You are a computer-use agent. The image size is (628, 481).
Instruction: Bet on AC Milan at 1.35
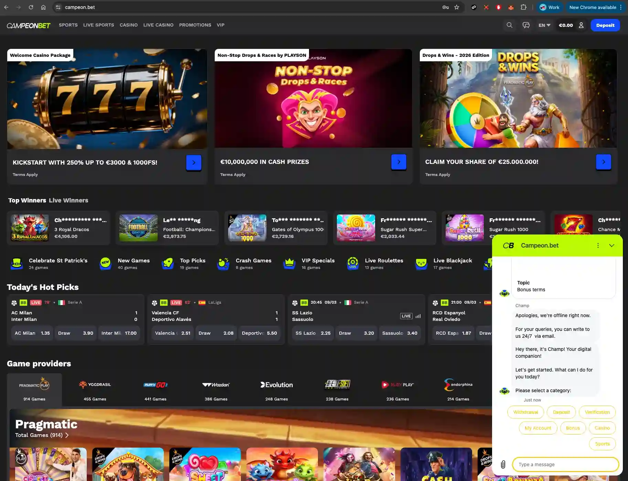tap(32, 333)
